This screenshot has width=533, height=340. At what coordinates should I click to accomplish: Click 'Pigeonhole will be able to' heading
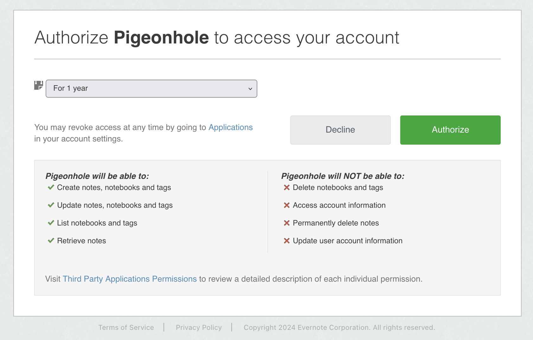click(x=97, y=176)
